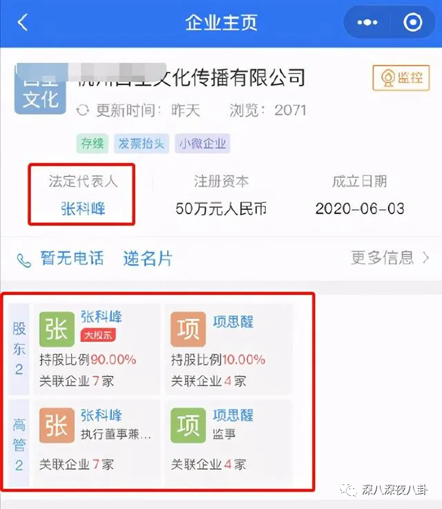Tap the 小微企业 tag
The height and width of the screenshot is (509, 442).
[x=202, y=143]
